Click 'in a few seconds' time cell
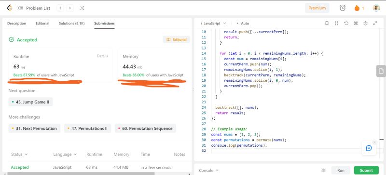 click(x=156, y=167)
